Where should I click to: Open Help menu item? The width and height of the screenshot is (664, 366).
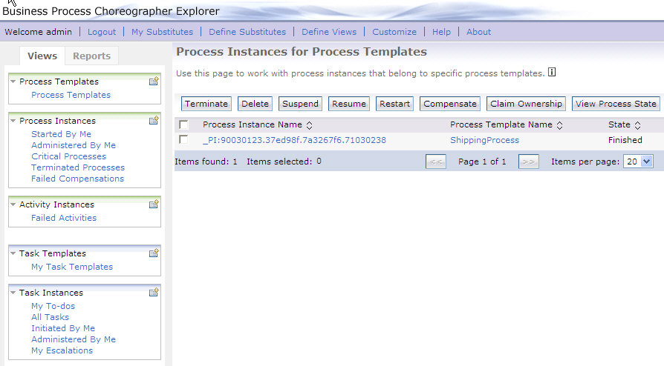tap(441, 32)
